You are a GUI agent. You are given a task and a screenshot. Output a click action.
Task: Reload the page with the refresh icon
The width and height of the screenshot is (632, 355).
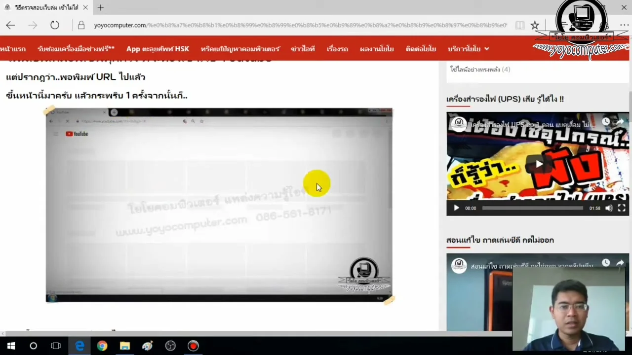[55, 25]
